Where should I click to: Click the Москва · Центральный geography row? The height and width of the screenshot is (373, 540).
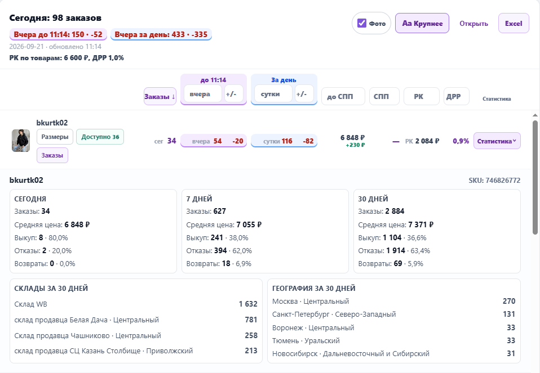pos(393,302)
